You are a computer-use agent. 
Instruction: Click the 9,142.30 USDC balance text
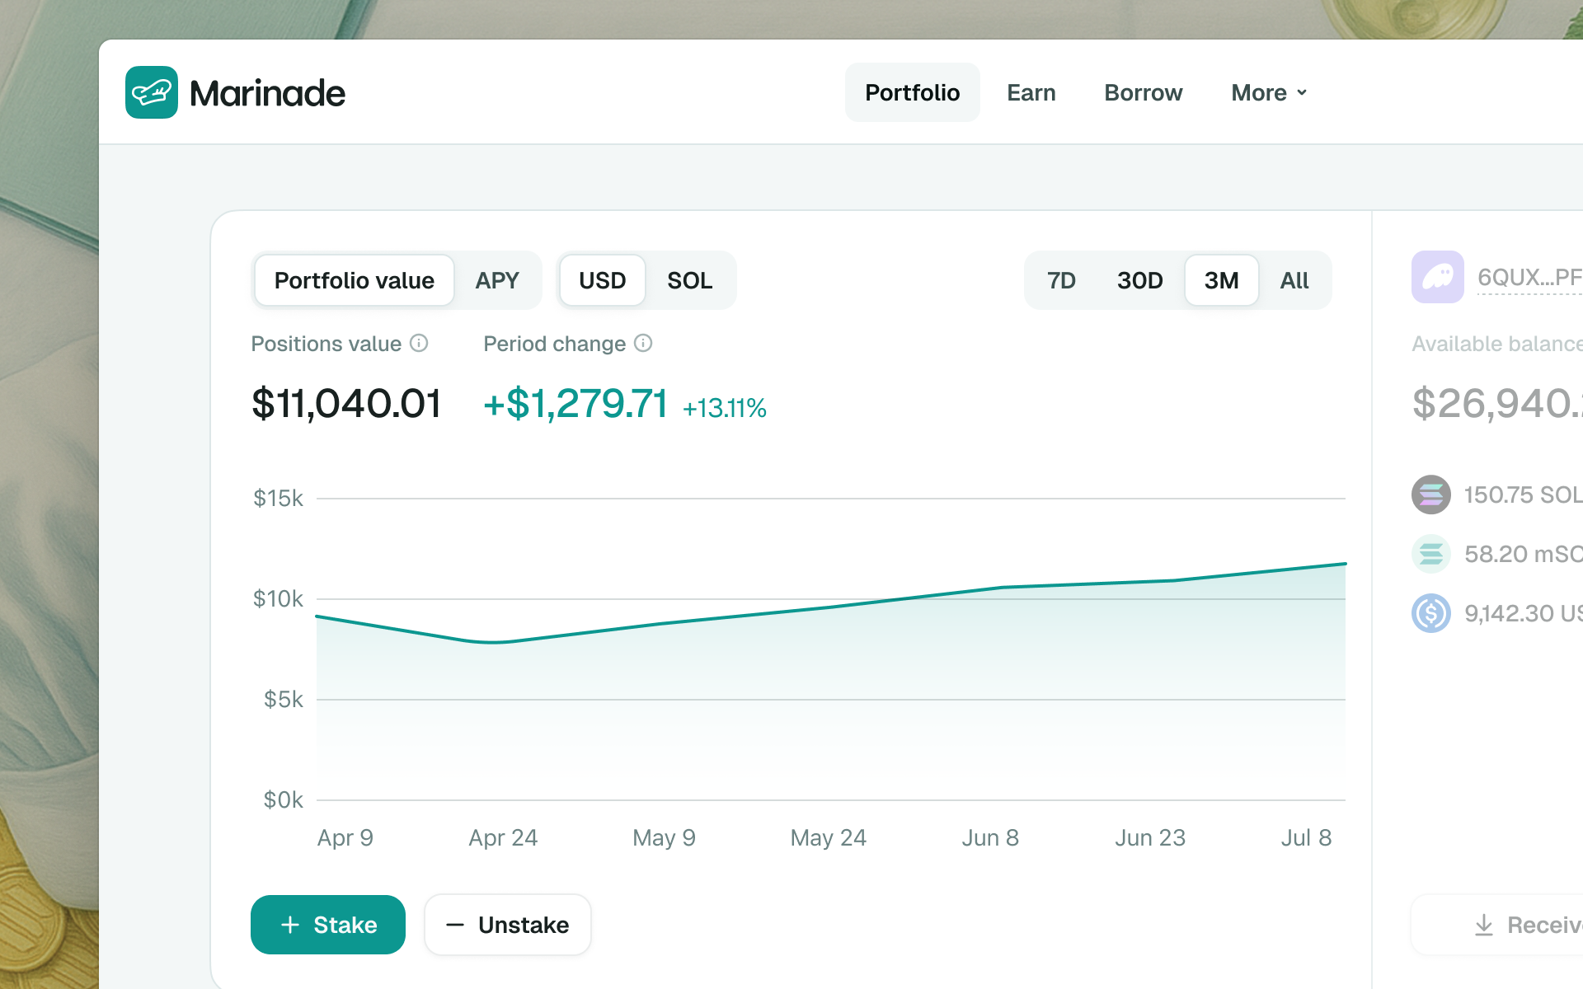1524,613
